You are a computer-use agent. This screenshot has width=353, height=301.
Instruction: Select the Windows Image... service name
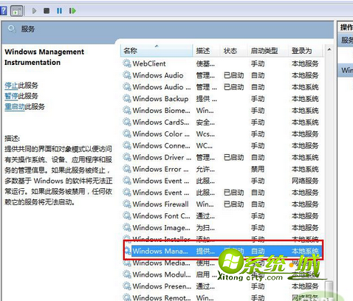point(161,228)
